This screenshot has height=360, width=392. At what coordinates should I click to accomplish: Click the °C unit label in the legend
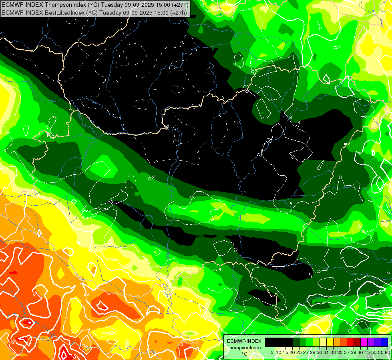click(245, 354)
